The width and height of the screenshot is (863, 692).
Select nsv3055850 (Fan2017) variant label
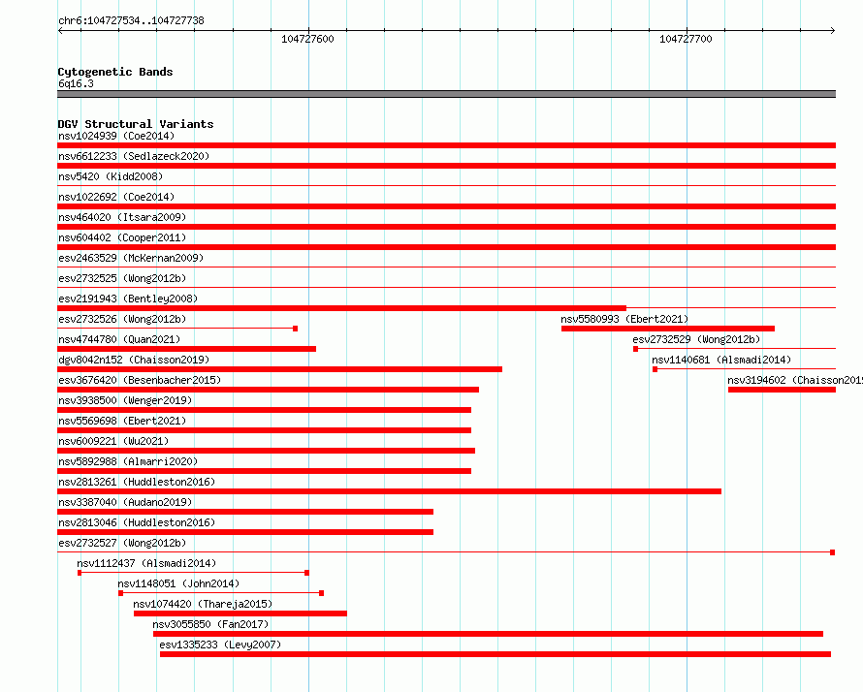point(210,624)
